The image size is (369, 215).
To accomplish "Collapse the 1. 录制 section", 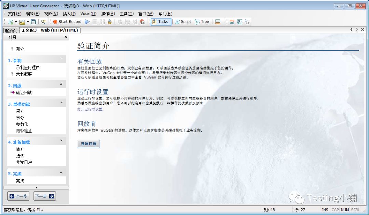I will pos(61,59).
